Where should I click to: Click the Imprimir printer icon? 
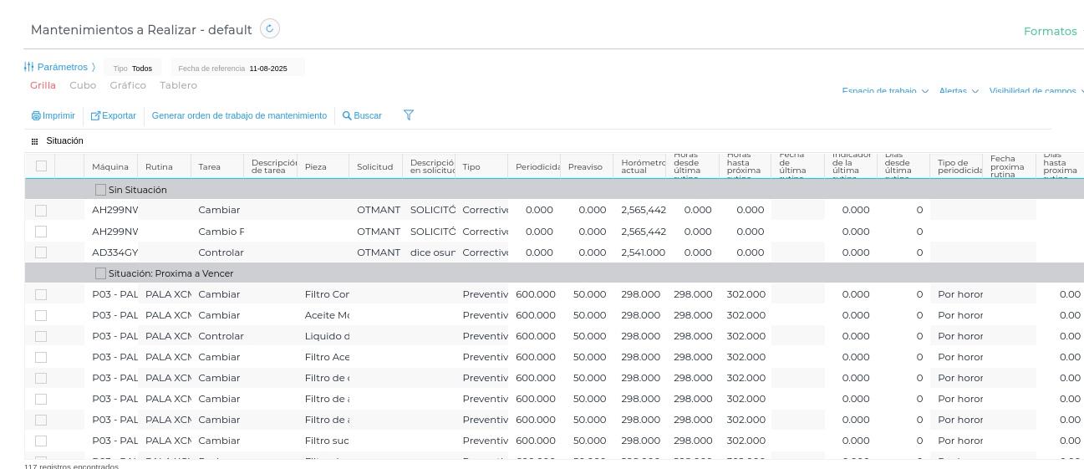[36, 116]
